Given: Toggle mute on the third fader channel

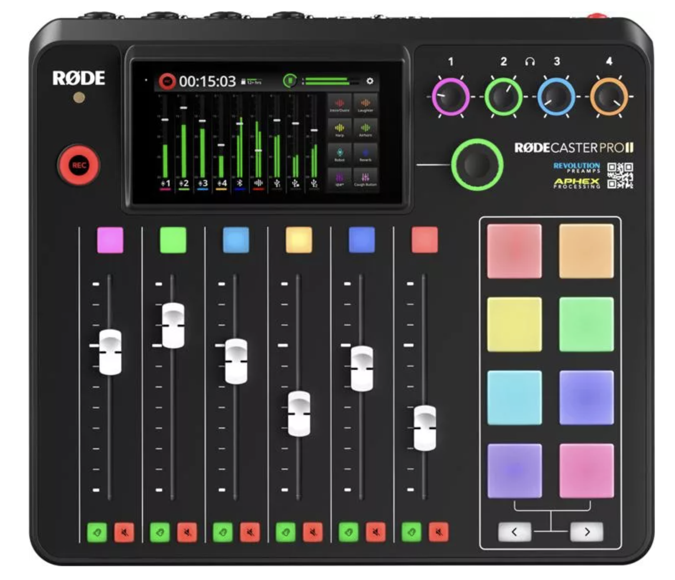Looking at the screenshot, I should [250, 532].
